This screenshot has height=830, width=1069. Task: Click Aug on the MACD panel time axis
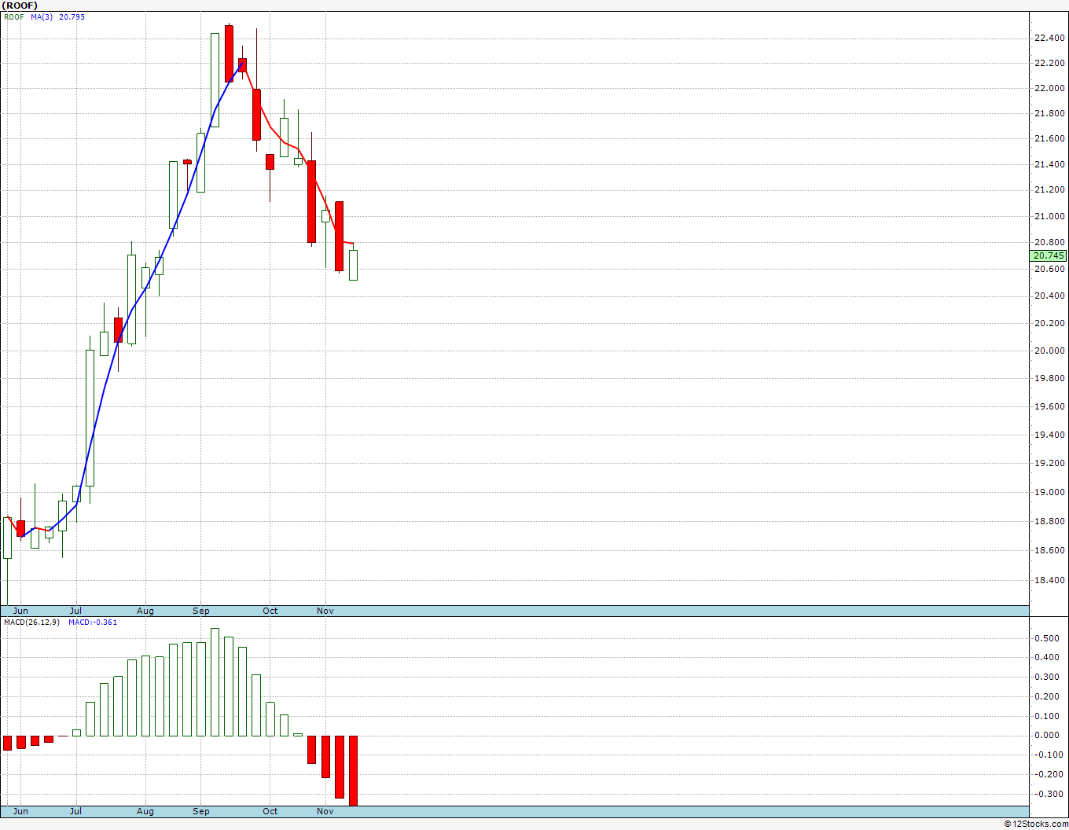(145, 811)
